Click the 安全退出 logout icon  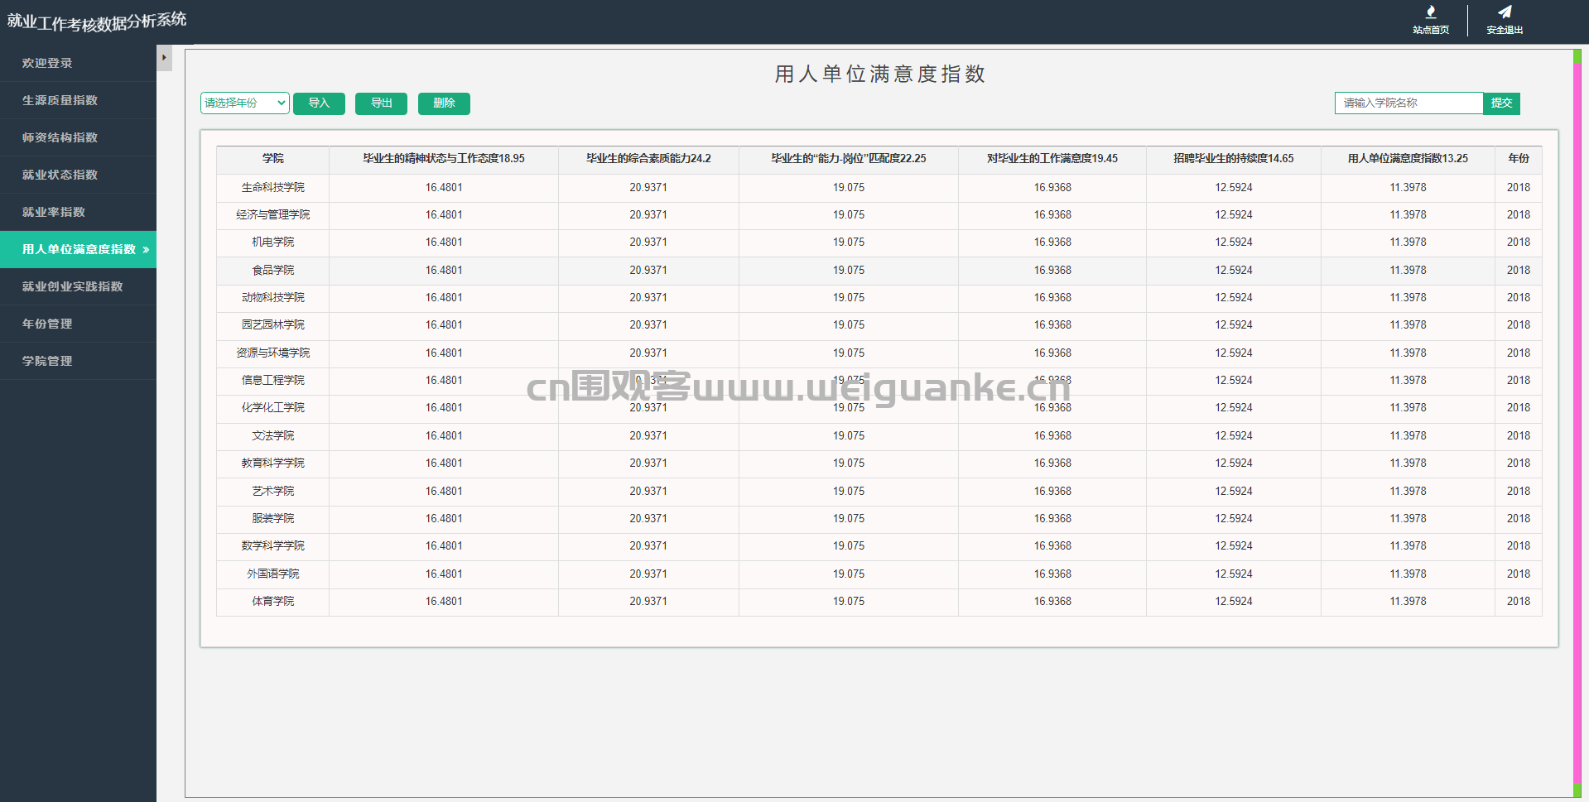tap(1505, 12)
